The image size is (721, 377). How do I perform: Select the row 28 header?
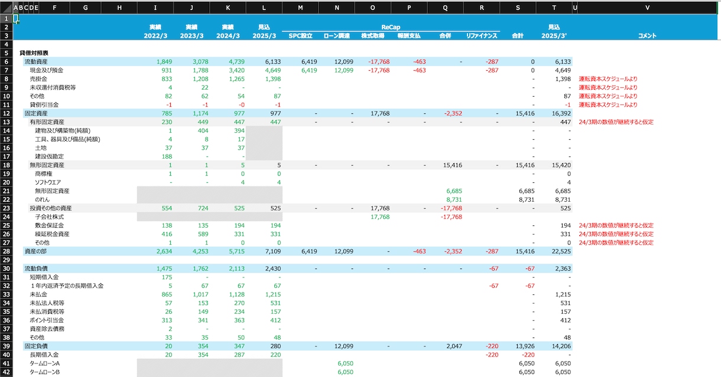(6, 251)
